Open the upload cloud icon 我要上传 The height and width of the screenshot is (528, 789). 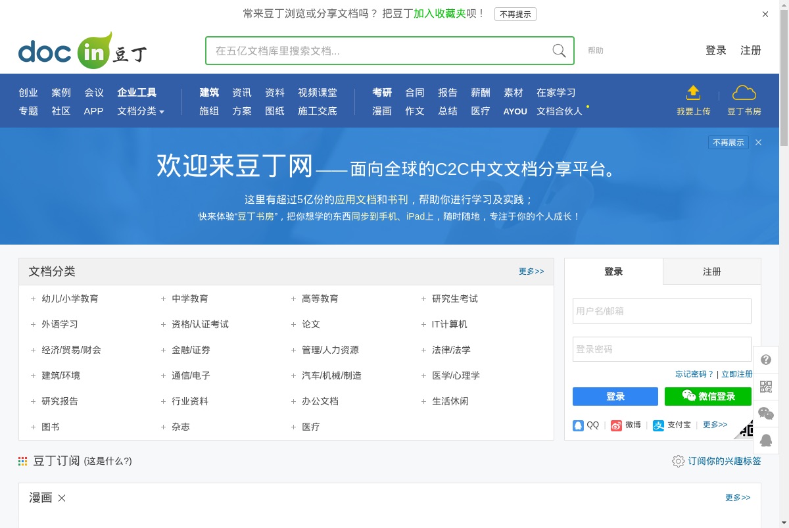coord(693,92)
